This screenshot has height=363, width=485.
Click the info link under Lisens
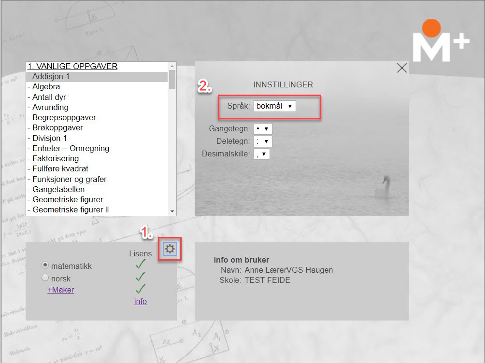[x=140, y=302]
